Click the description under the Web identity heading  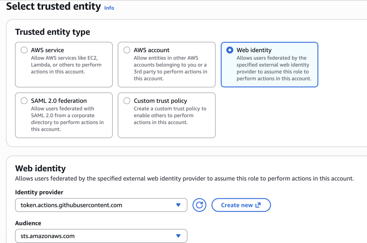click(185, 179)
